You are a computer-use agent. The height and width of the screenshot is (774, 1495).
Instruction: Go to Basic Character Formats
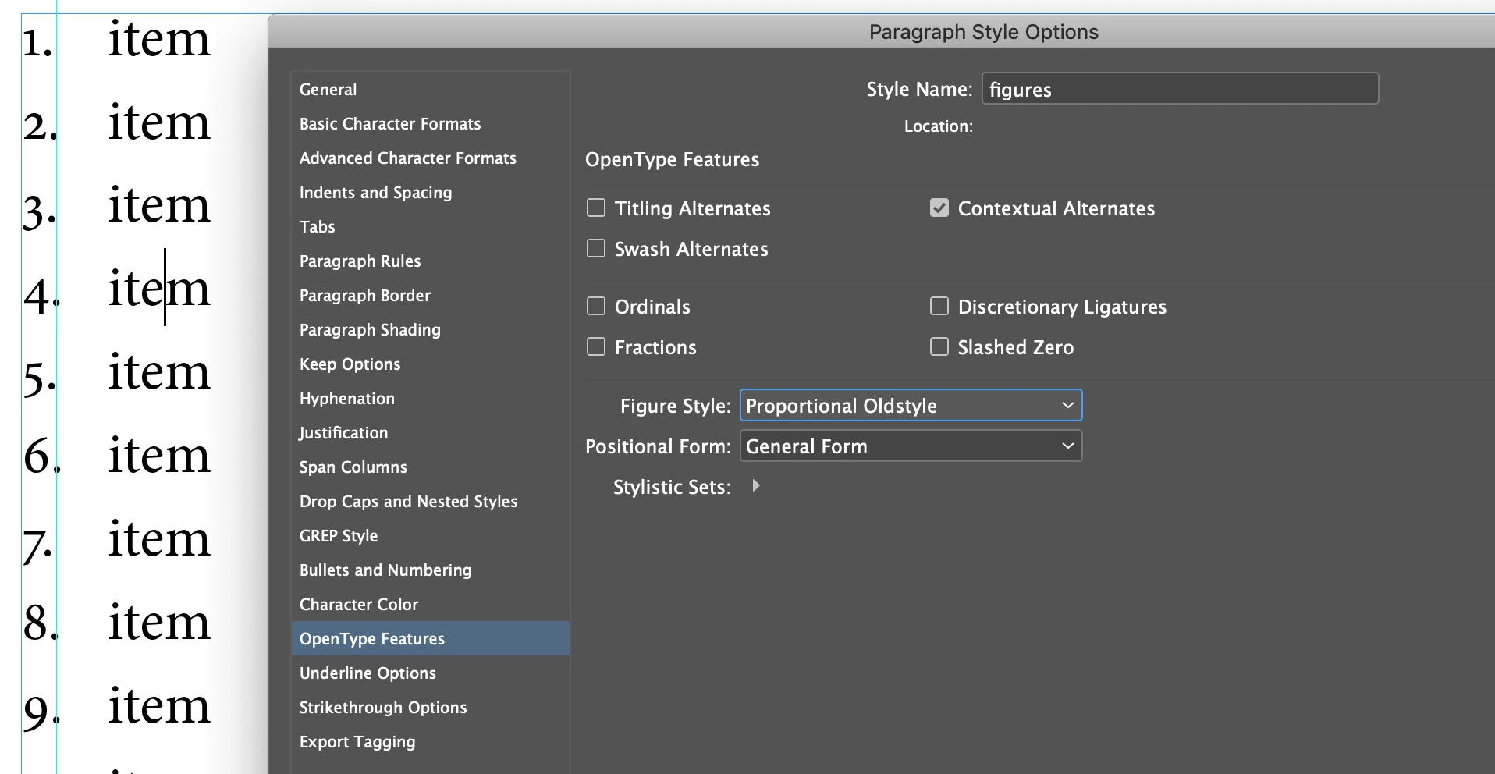(x=390, y=124)
